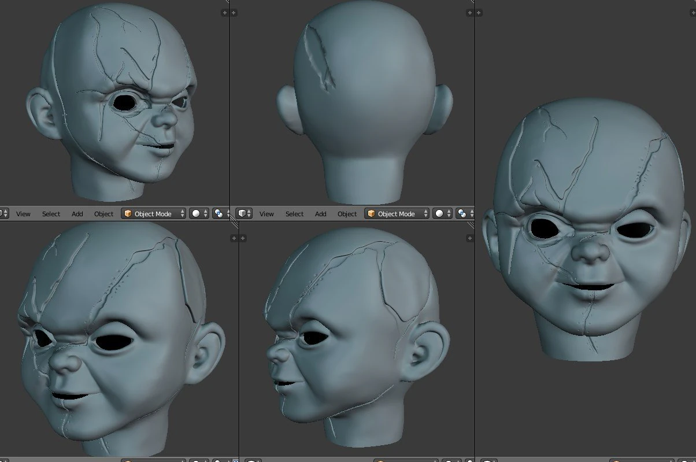Toggle the plus overlay of the bottom-left viewport
Viewport: 696px width, 462px height.
[234, 238]
